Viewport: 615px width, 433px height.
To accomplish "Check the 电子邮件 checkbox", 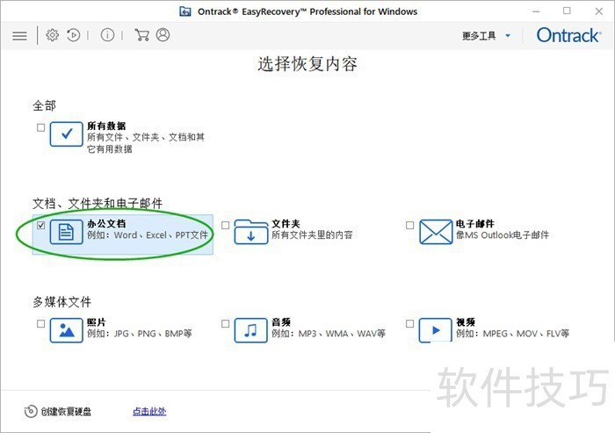I will [x=410, y=226].
